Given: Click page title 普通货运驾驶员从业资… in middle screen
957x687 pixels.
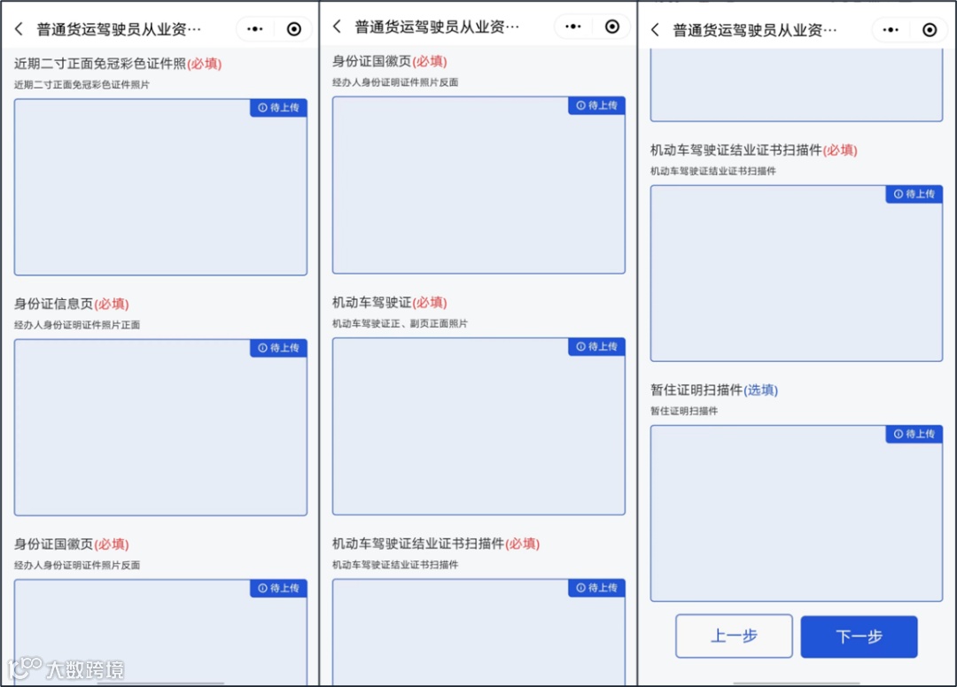Looking at the screenshot, I should coord(436,27).
